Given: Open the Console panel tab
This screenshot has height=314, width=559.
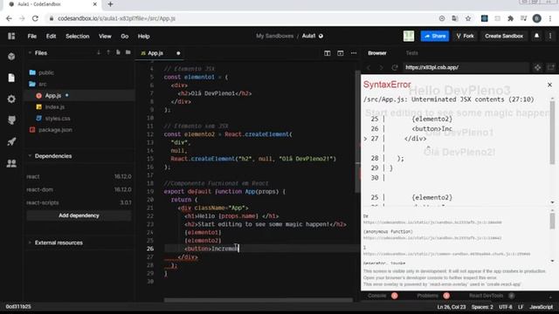Looking at the screenshot, I should point(376,296).
